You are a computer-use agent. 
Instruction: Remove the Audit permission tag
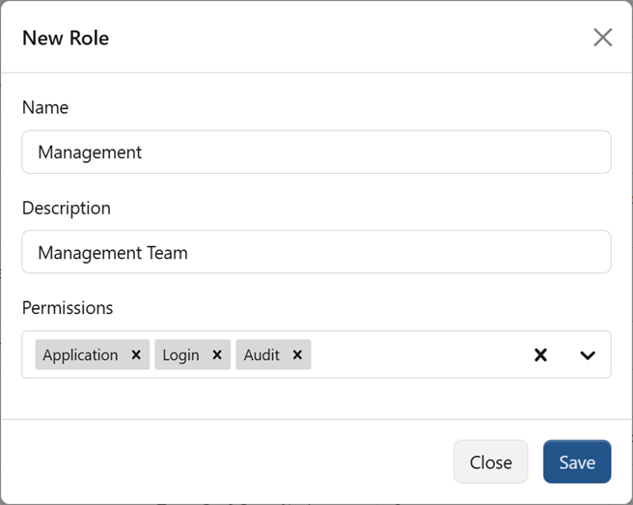pos(297,355)
